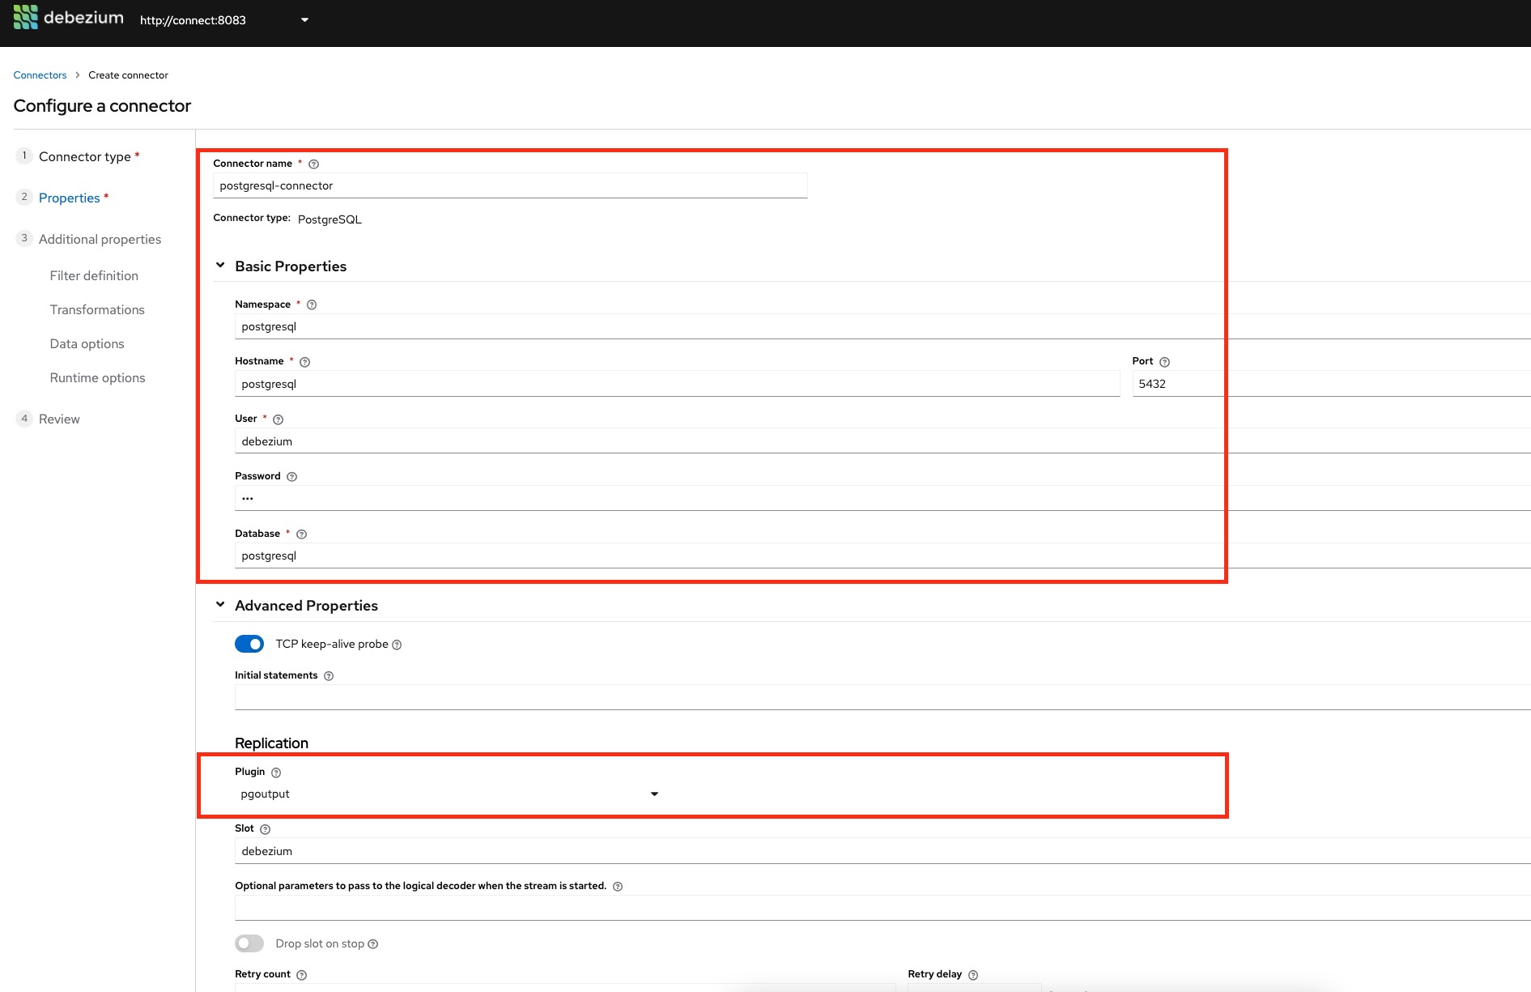Collapse the Basic Properties section
The height and width of the screenshot is (992, 1531).
click(x=220, y=266)
